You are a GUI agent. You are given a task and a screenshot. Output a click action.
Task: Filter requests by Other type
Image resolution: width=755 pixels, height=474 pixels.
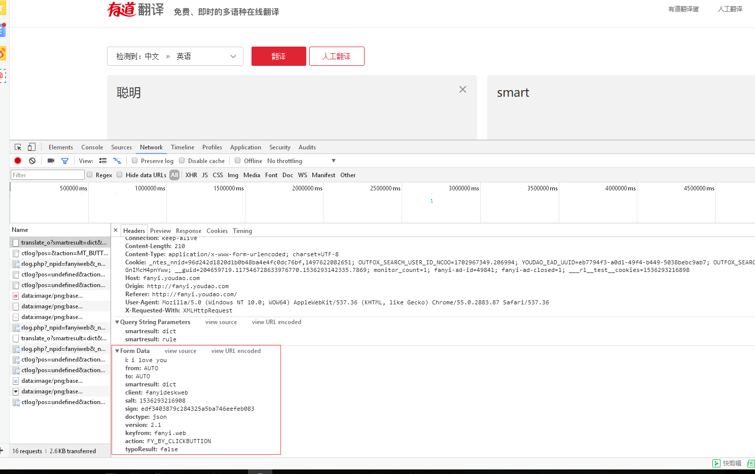coord(348,175)
